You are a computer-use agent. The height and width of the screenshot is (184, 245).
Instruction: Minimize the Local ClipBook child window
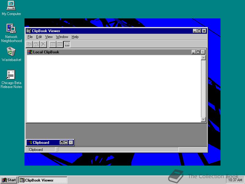coord(194,52)
